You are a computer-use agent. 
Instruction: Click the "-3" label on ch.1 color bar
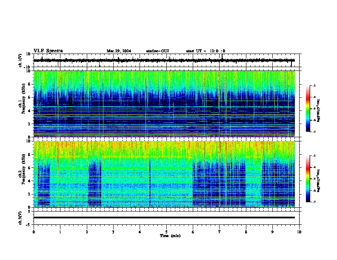314,86
